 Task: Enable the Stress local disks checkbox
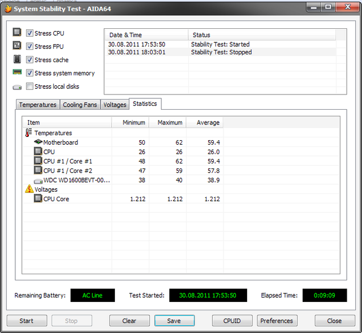pos(29,87)
